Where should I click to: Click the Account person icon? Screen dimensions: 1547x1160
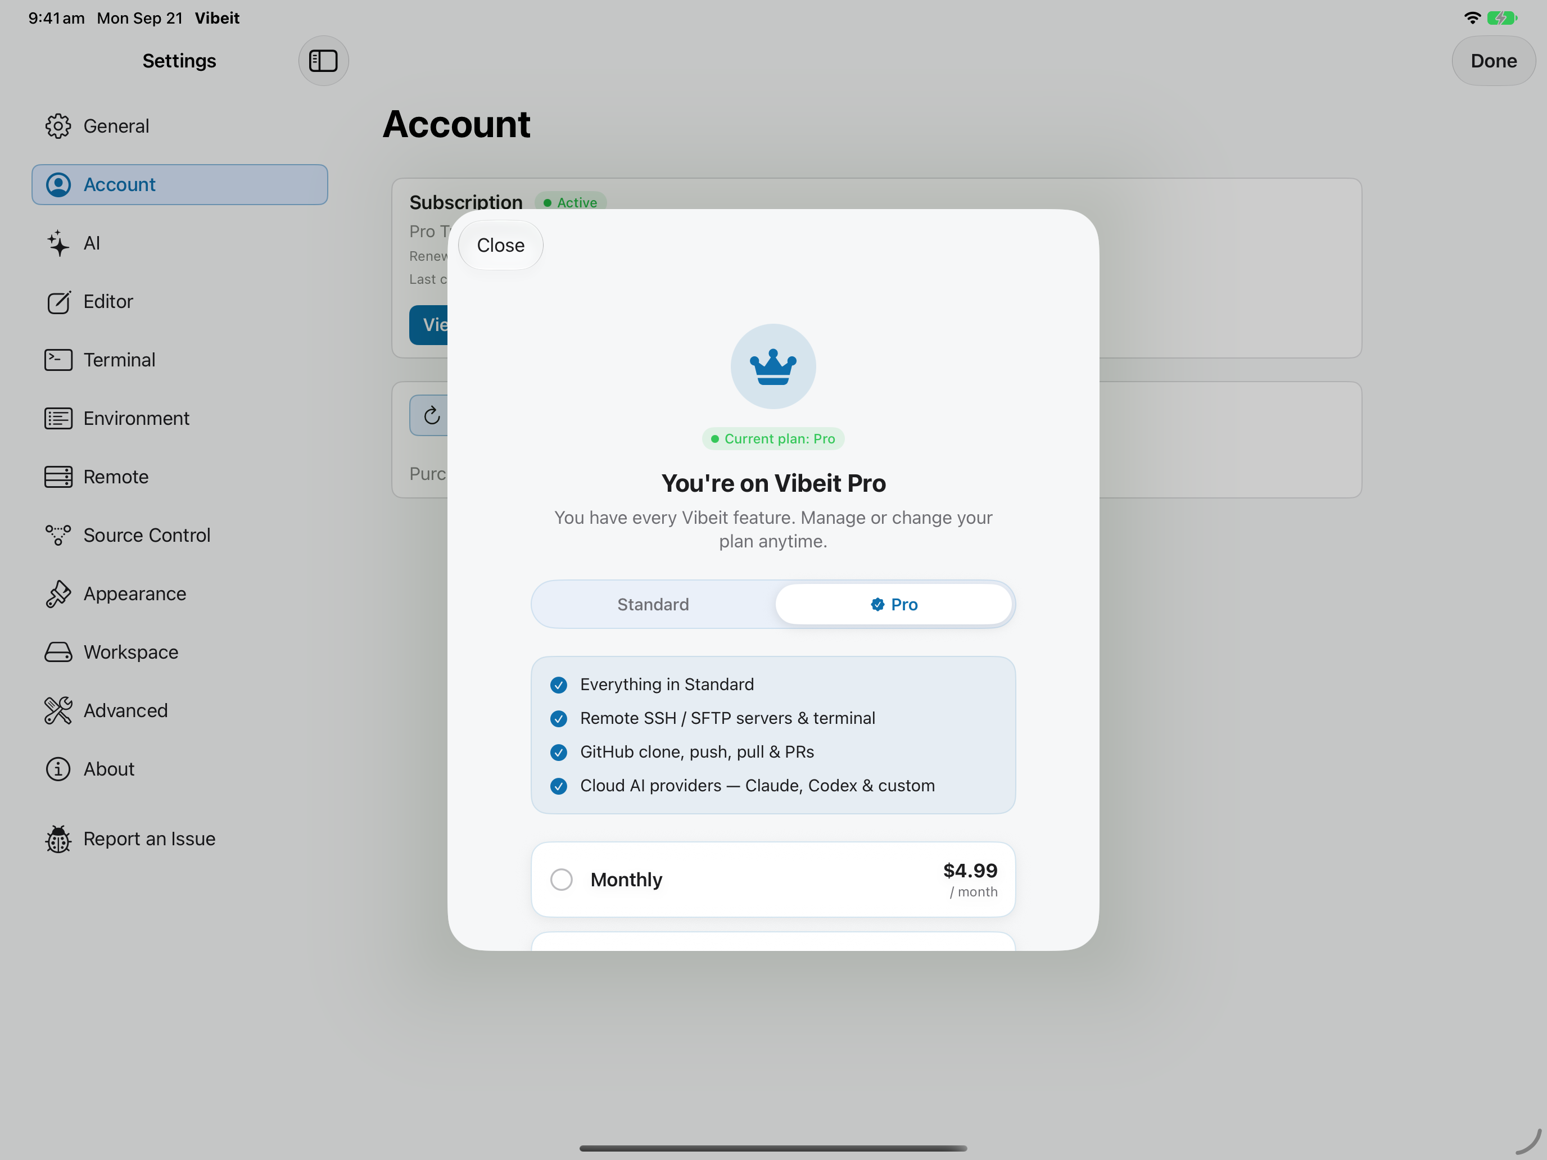(58, 184)
